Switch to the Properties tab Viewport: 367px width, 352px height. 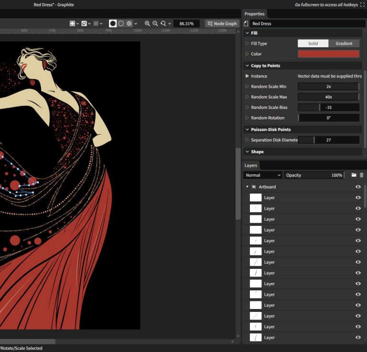pyautogui.click(x=255, y=14)
